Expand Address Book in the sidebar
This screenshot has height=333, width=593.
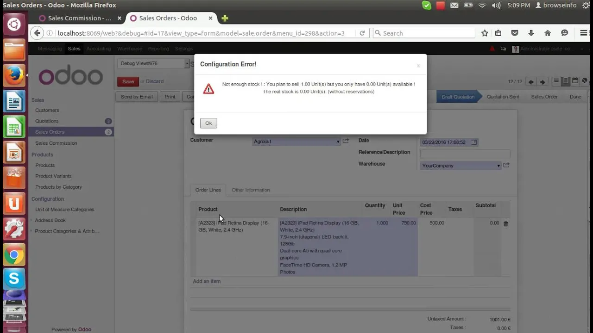tap(50, 220)
